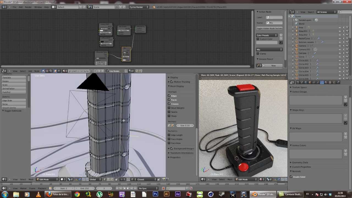Click the timeline End 250 frame field

(x=85, y=188)
